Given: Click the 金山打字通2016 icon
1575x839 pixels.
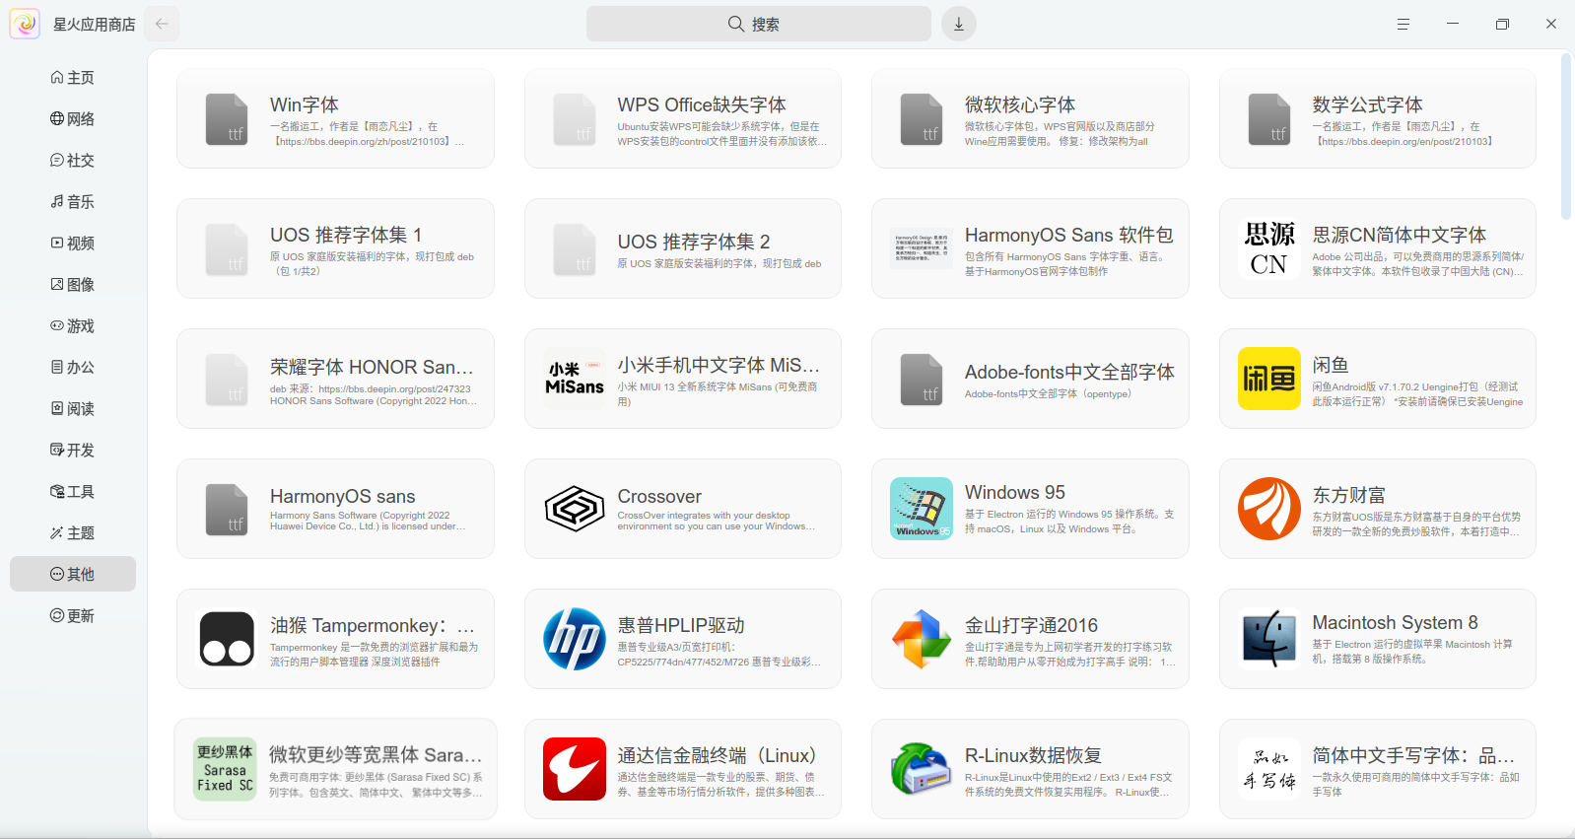Looking at the screenshot, I should tap(922, 639).
